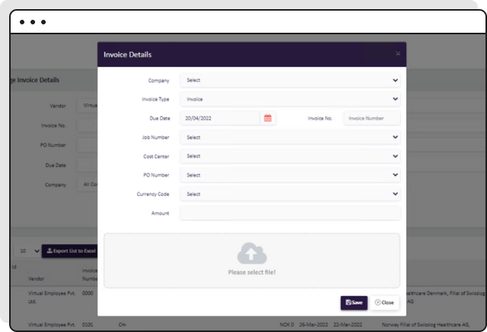Expand the Invoice Type dropdown
The height and width of the screenshot is (332, 487).
[290, 99]
